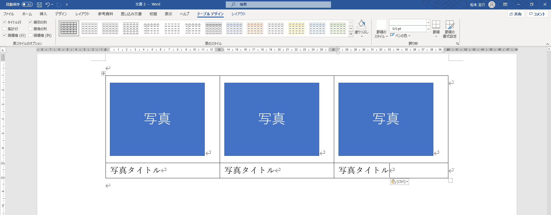Image resolution: width=551 pixels, height=215 pixels.
Task: Open Quick Access Toolbar customize arrow
Action: pyautogui.click(x=67, y=5)
